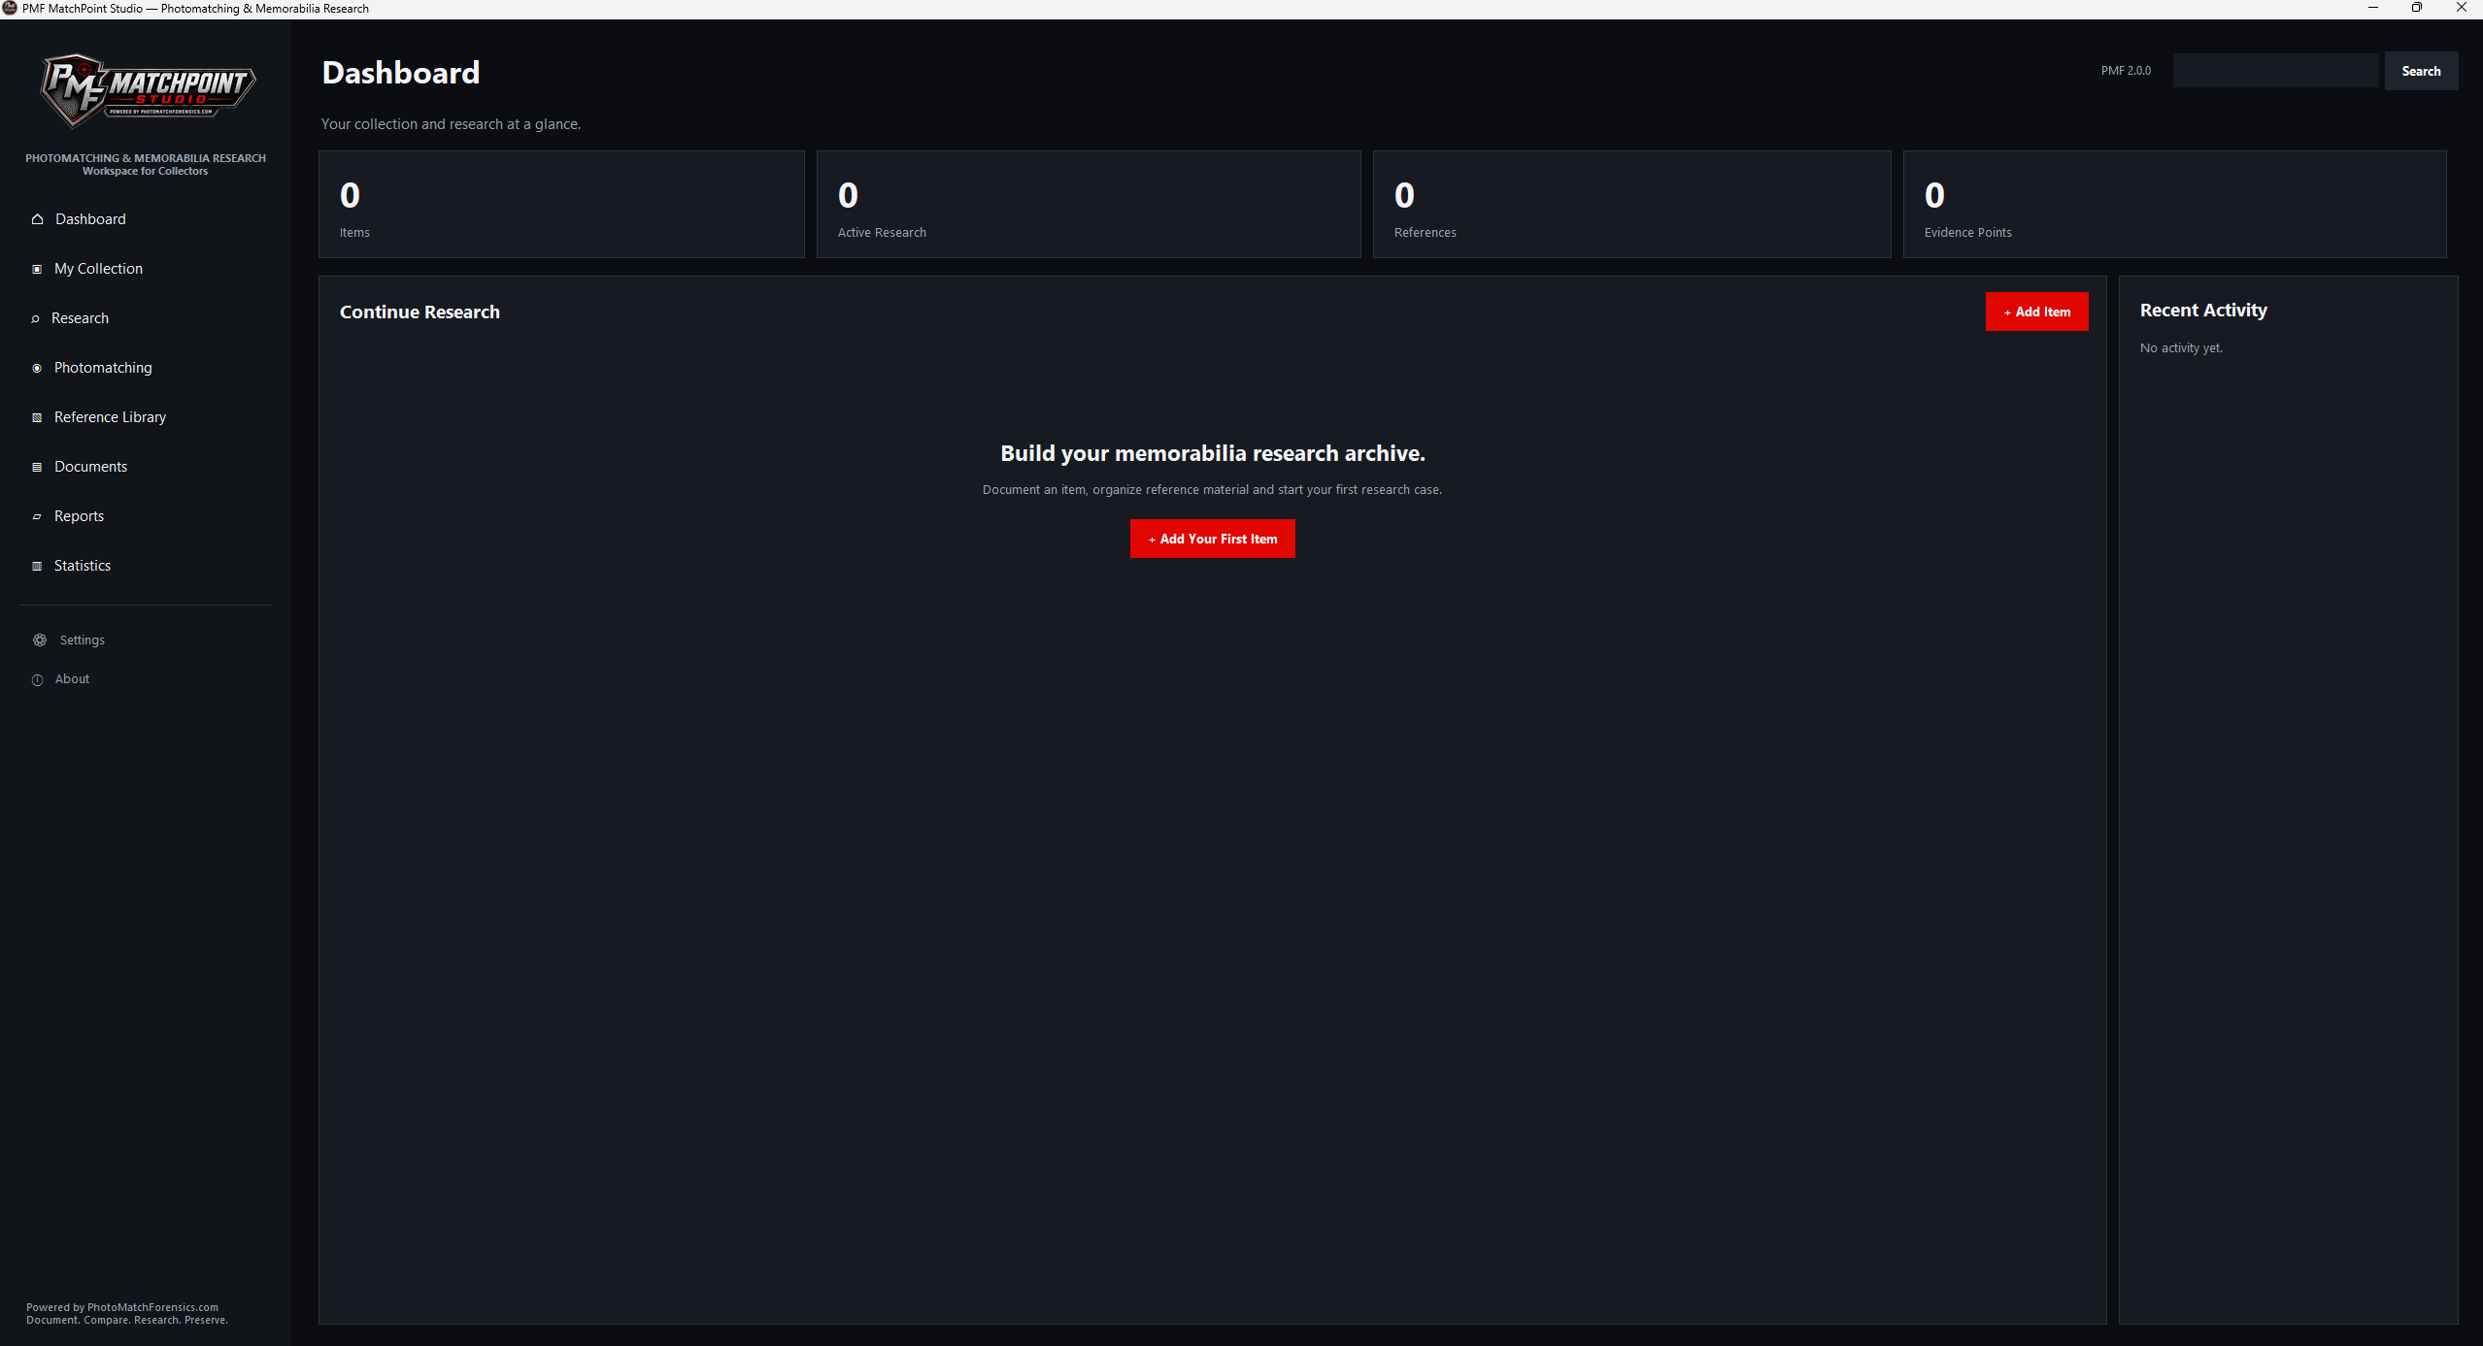
Task: Click the Documents sidebar icon
Action: click(x=37, y=467)
